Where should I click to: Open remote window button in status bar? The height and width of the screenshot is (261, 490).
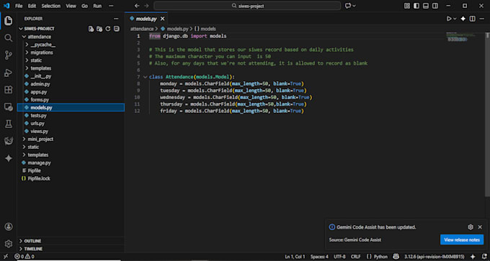[6, 257]
